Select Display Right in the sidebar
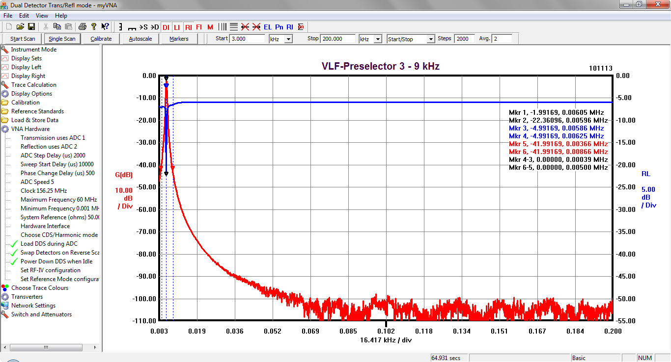The width and height of the screenshot is (671, 362). pyautogui.click(x=28, y=76)
